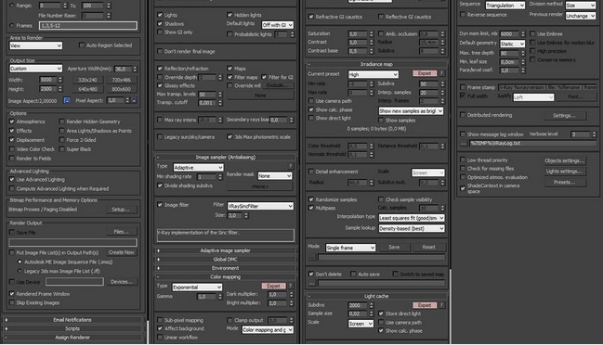The height and width of the screenshot is (345, 603).
Task: Collapse the Light cache rollout
Action: click(376, 296)
